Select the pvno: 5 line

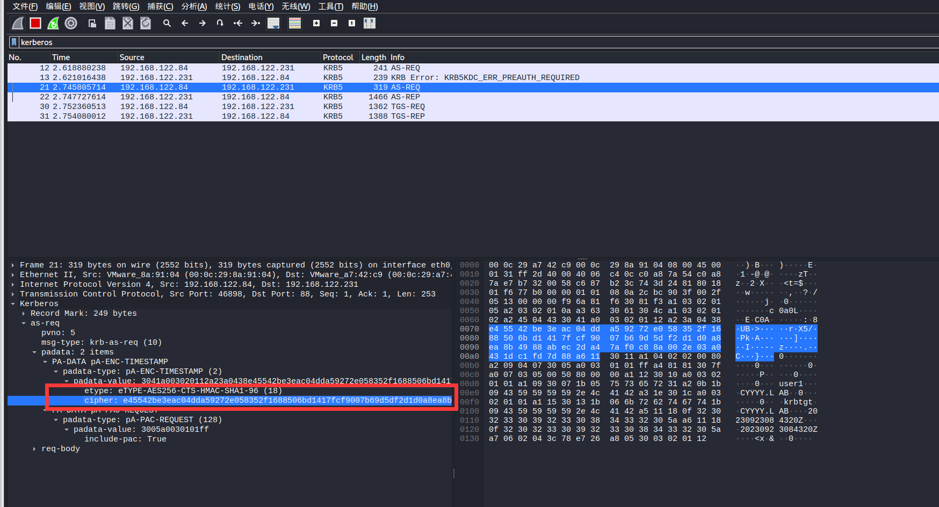point(58,333)
